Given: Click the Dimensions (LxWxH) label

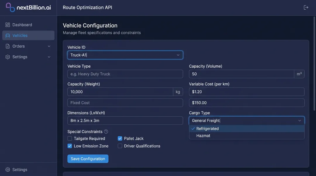Looking at the screenshot, I should [86, 113].
